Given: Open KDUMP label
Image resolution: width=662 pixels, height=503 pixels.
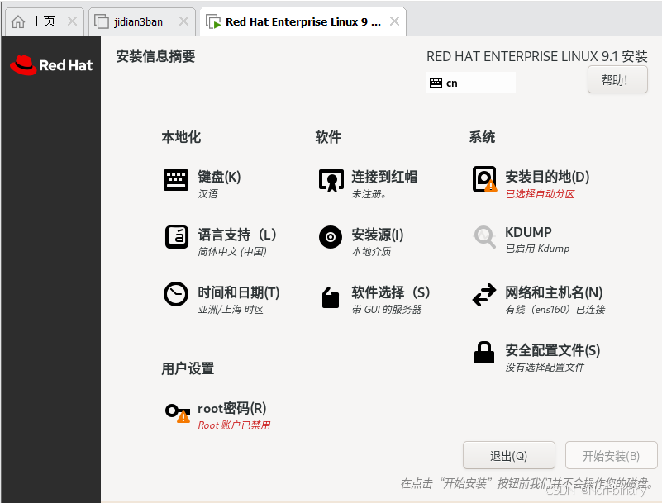Looking at the screenshot, I should [528, 232].
